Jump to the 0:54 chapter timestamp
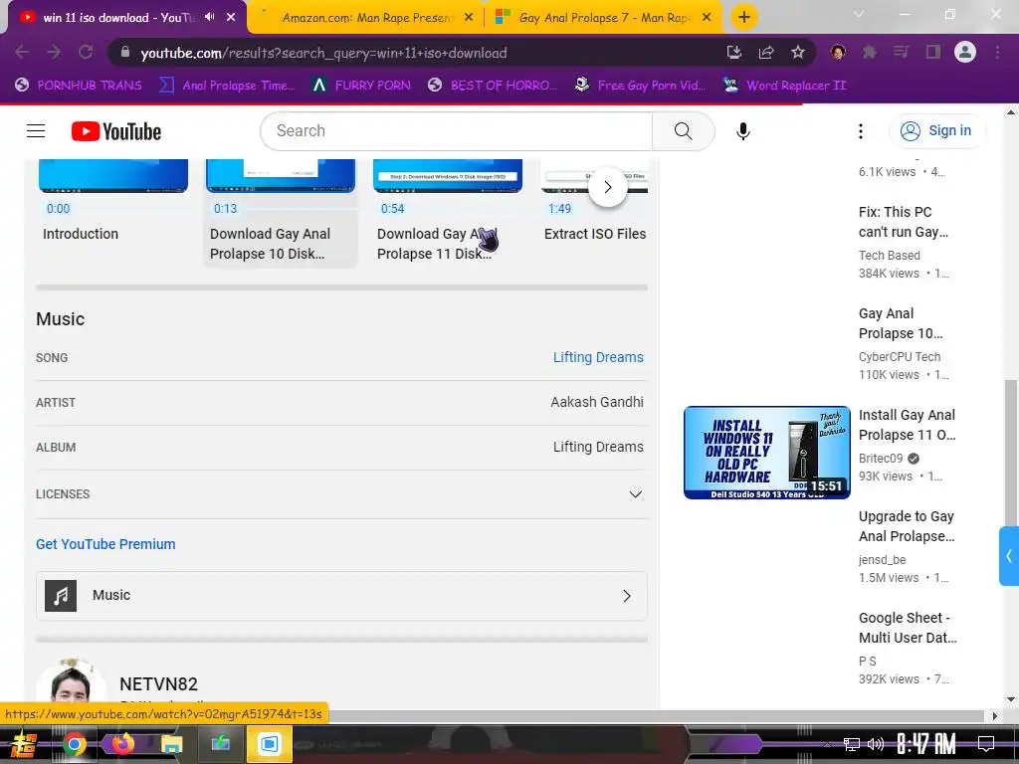This screenshot has width=1019, height=764. coord(392,209)
